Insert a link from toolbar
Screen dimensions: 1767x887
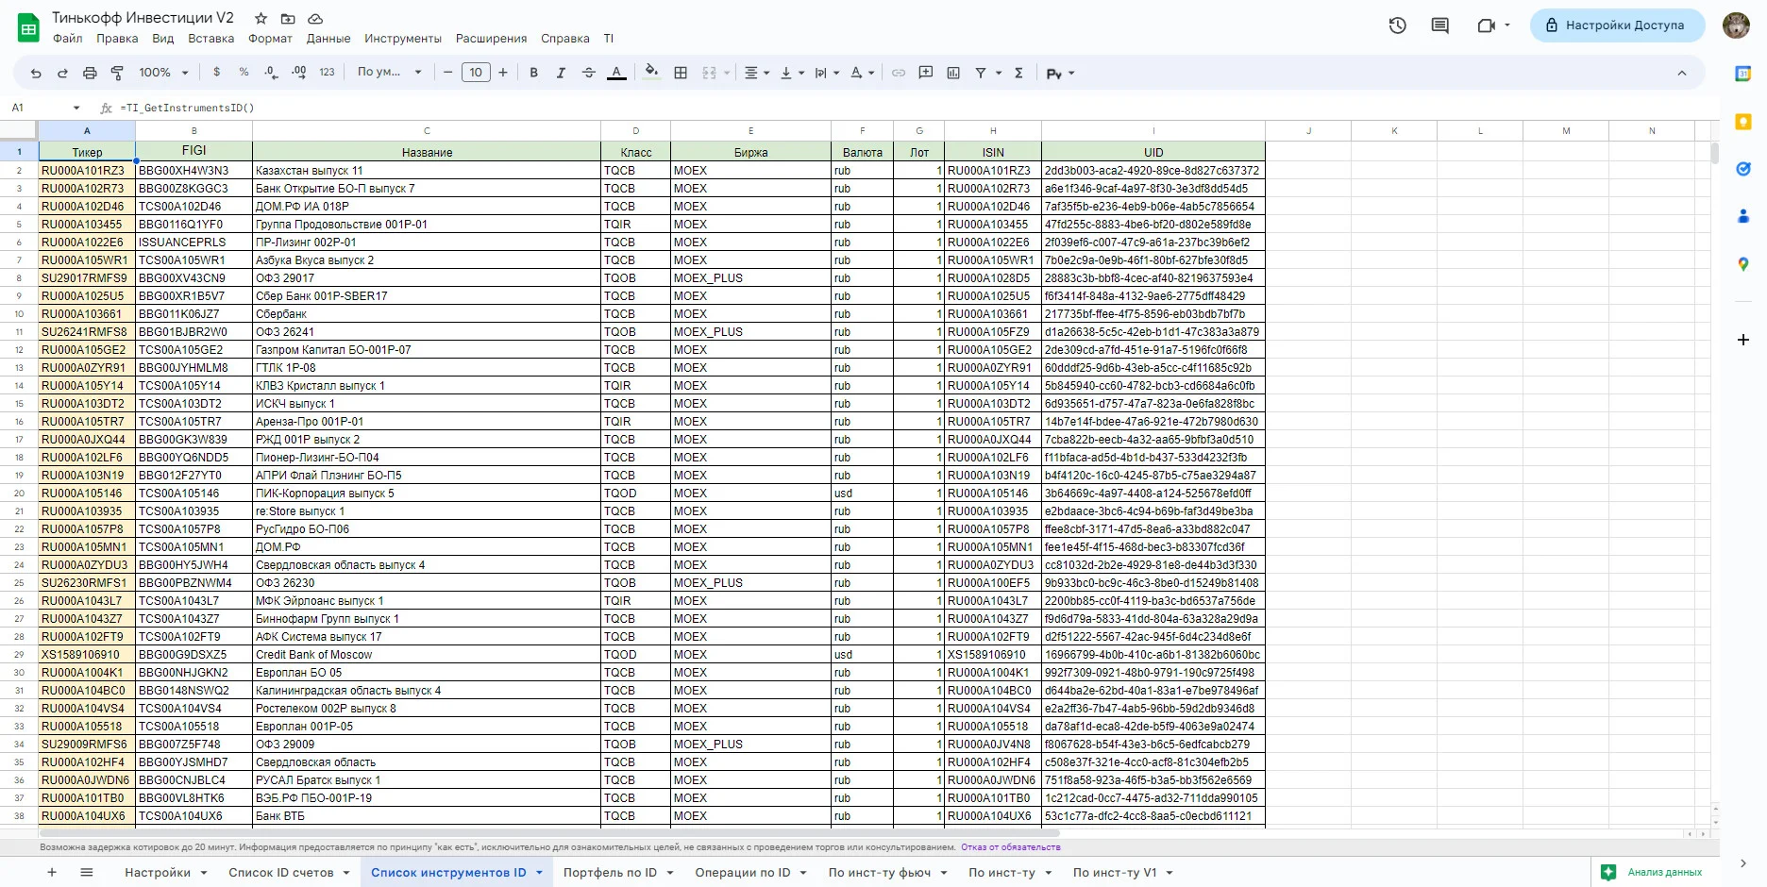click(x=899, y=73)
